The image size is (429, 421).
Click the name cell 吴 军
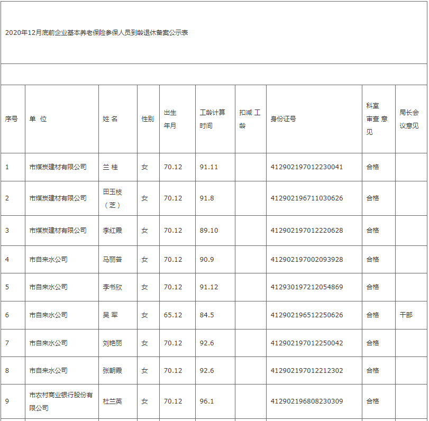pyautogui.click(x=110, y=315)
